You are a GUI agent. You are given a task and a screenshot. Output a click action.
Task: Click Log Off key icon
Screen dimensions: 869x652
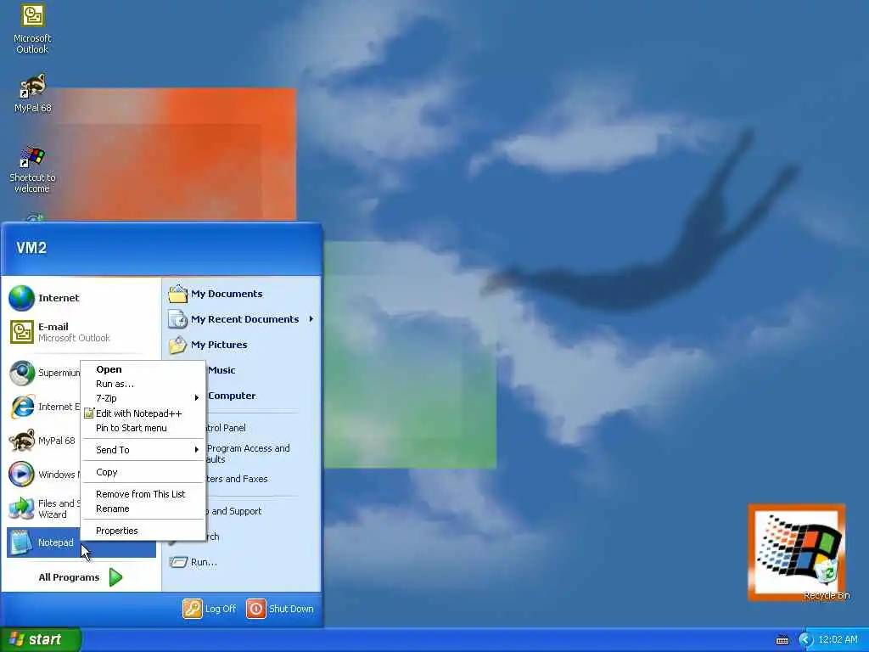coord(193,609)
